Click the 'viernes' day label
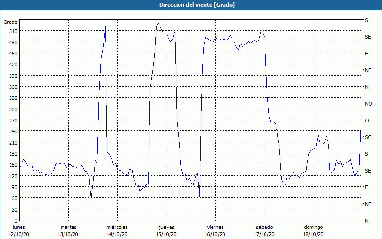Viewport: 382px width, 239px height. tap(215, 227)
